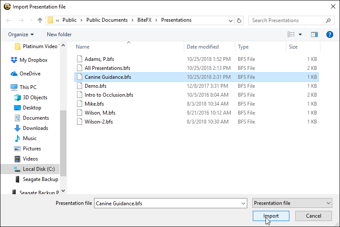Click New folder in the toolbar
The width and height of the screenshot is (340, 227).
click(x=59, y=34)
